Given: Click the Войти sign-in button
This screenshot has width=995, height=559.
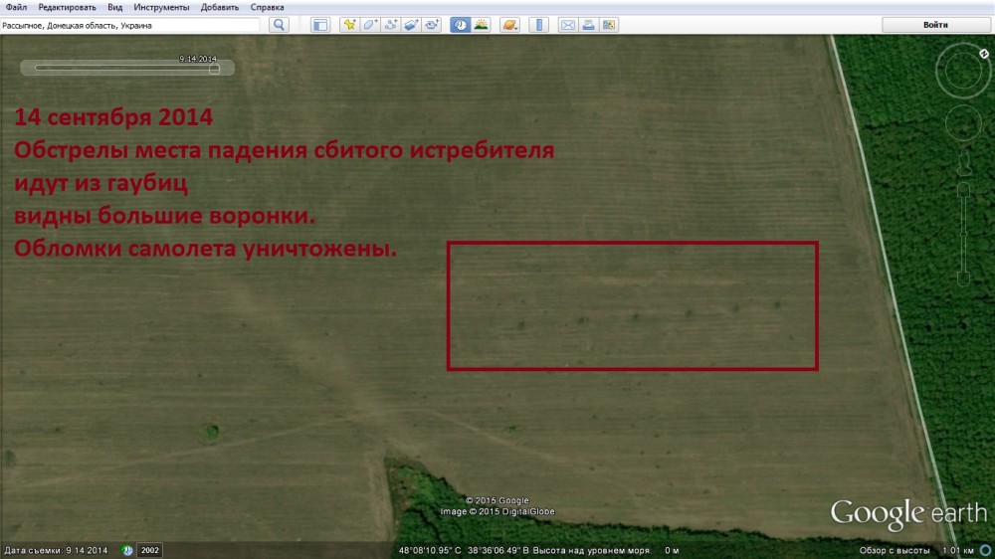Looking at the screenshot, I should 936,25.
